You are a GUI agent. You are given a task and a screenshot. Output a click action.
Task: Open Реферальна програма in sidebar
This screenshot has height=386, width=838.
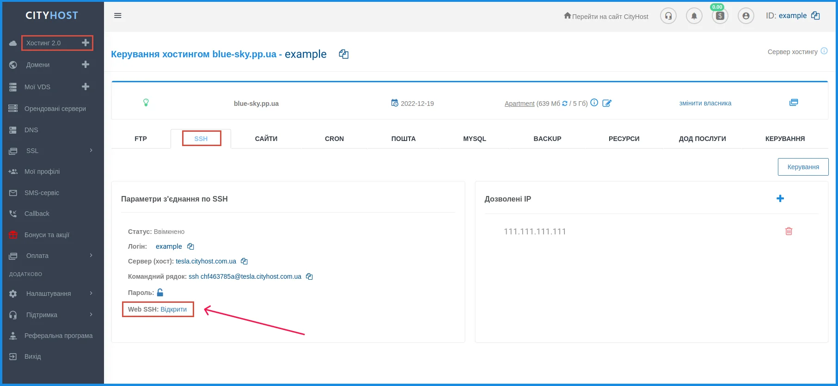58,336
